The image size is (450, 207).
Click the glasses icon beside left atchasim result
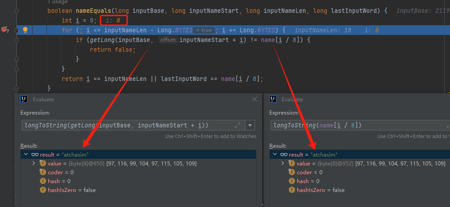(x=35, y=154)
